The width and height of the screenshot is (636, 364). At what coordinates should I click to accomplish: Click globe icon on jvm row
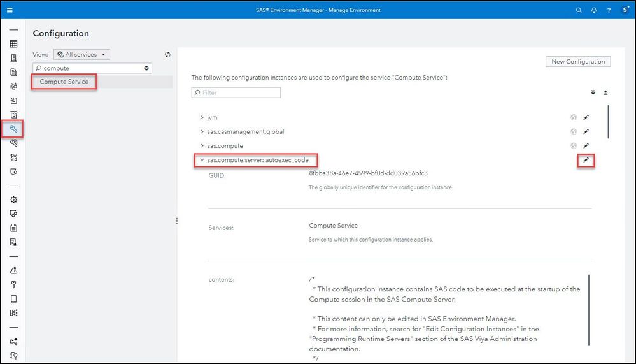pyautogui.click(x=573, y=117)
